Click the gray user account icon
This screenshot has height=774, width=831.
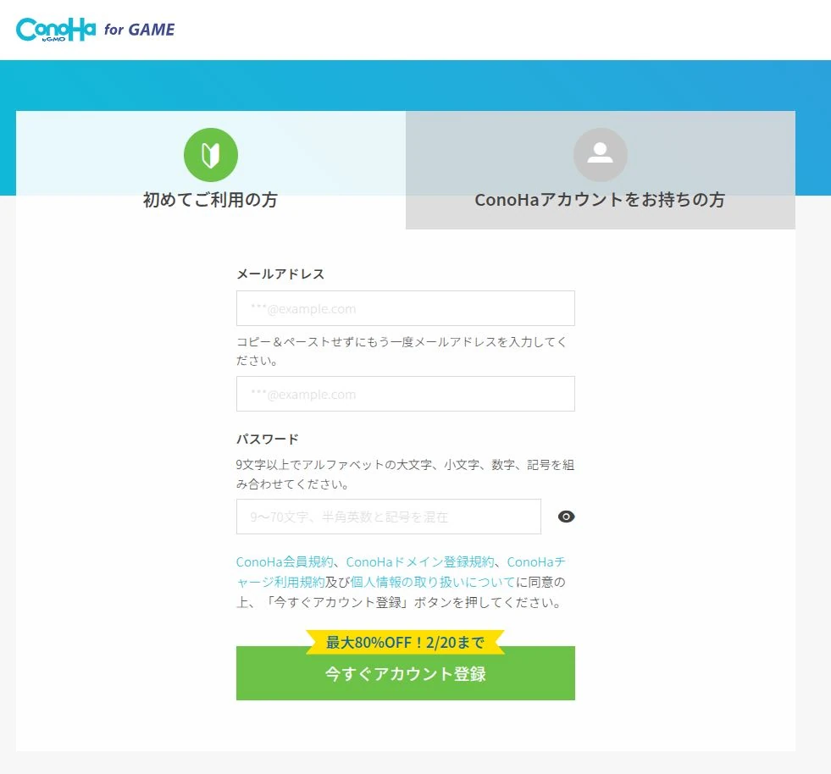[x=601, y=155]
